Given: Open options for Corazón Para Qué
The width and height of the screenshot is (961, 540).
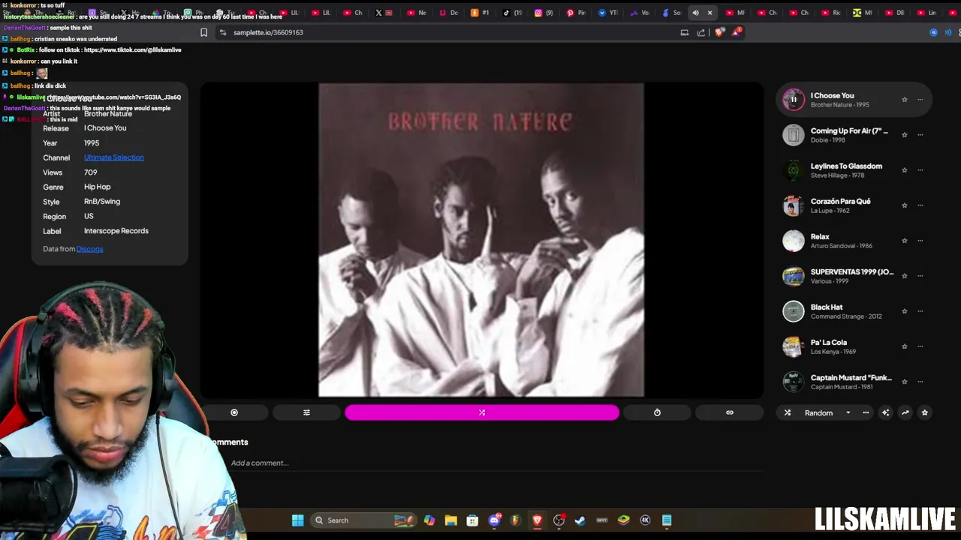Looking at the screenshot, I should tap(920, 205).
